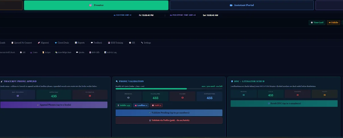Open BOB Training menu item
This screenshot has width=343, height=138.
click(x=115, y=43)
